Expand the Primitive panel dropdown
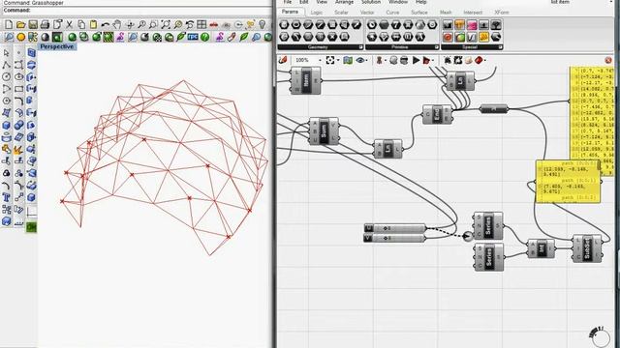The width and height of the screenshot is (620, 348). coord(437,47)
